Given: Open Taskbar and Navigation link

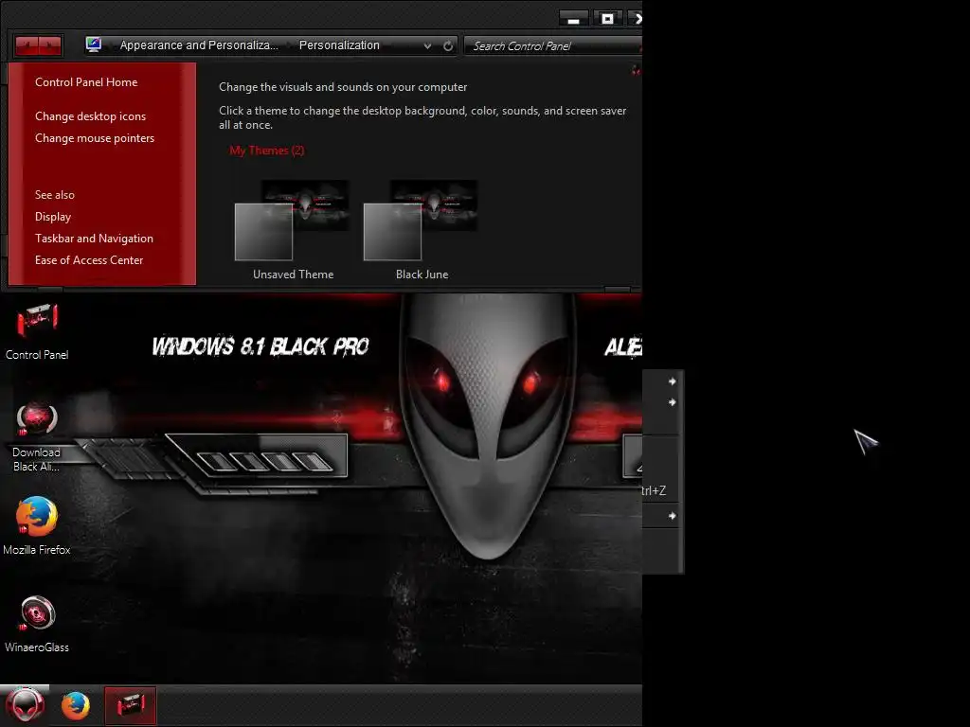Looking at the screenshot, I should coord(94,238).
